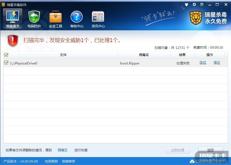Click 检测更新 in the status bar
The height and width of the screenshot is (165, 231).
click(51, 161)
